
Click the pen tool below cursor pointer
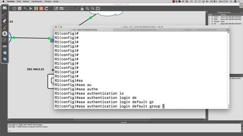[x=5, y=40]
